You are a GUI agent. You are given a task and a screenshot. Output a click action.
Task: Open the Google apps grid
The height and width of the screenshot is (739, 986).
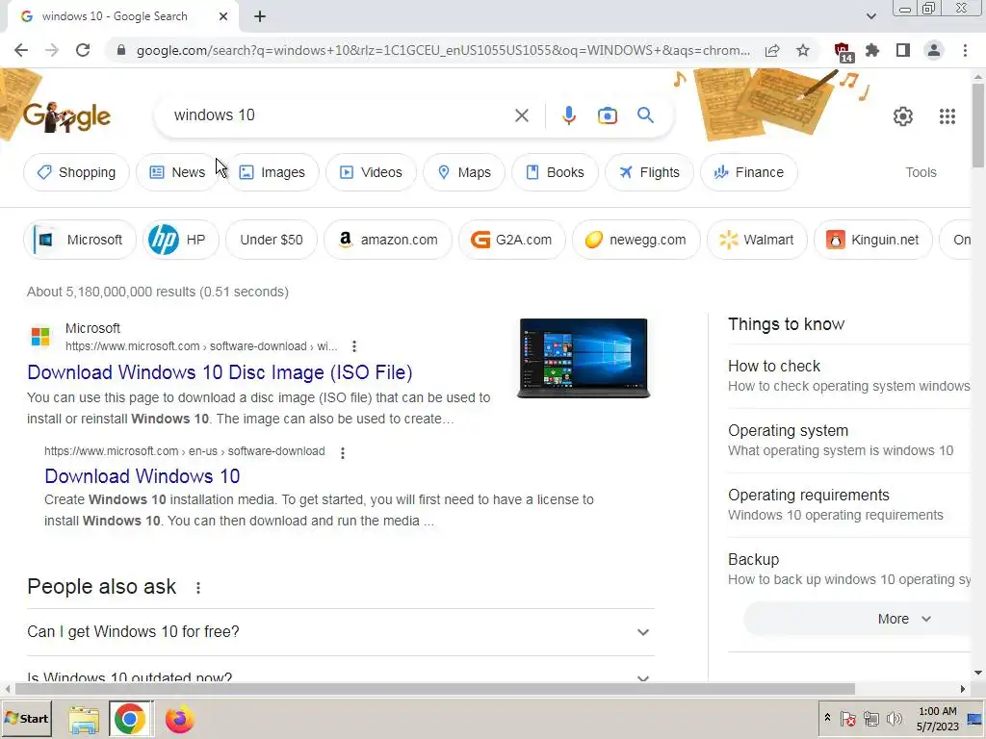[x=947, y=116]
